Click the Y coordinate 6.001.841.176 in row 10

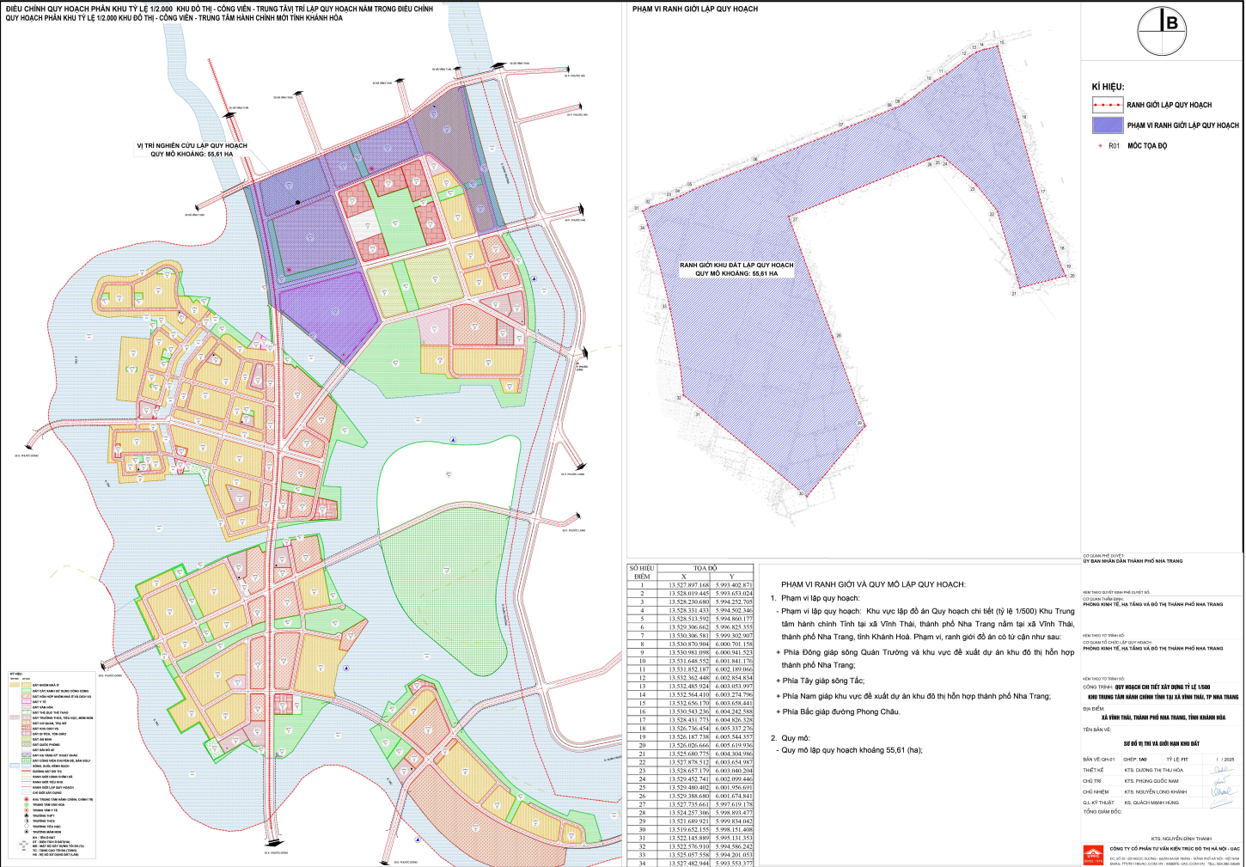[734, 661]
